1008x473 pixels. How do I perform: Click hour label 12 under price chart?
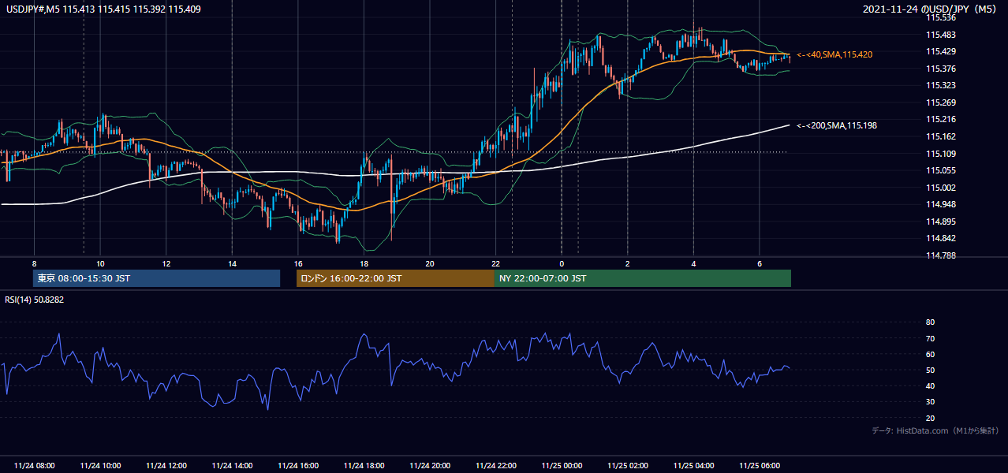click(166, 263)
